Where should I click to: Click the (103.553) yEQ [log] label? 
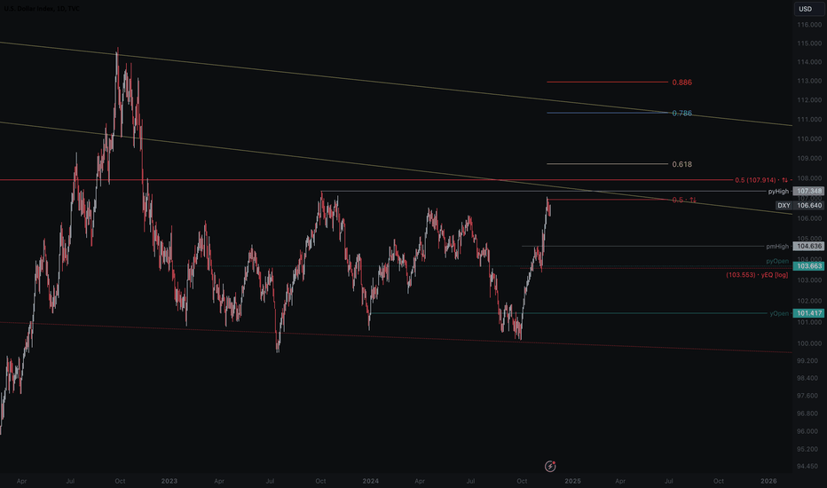tap(757, 275)
